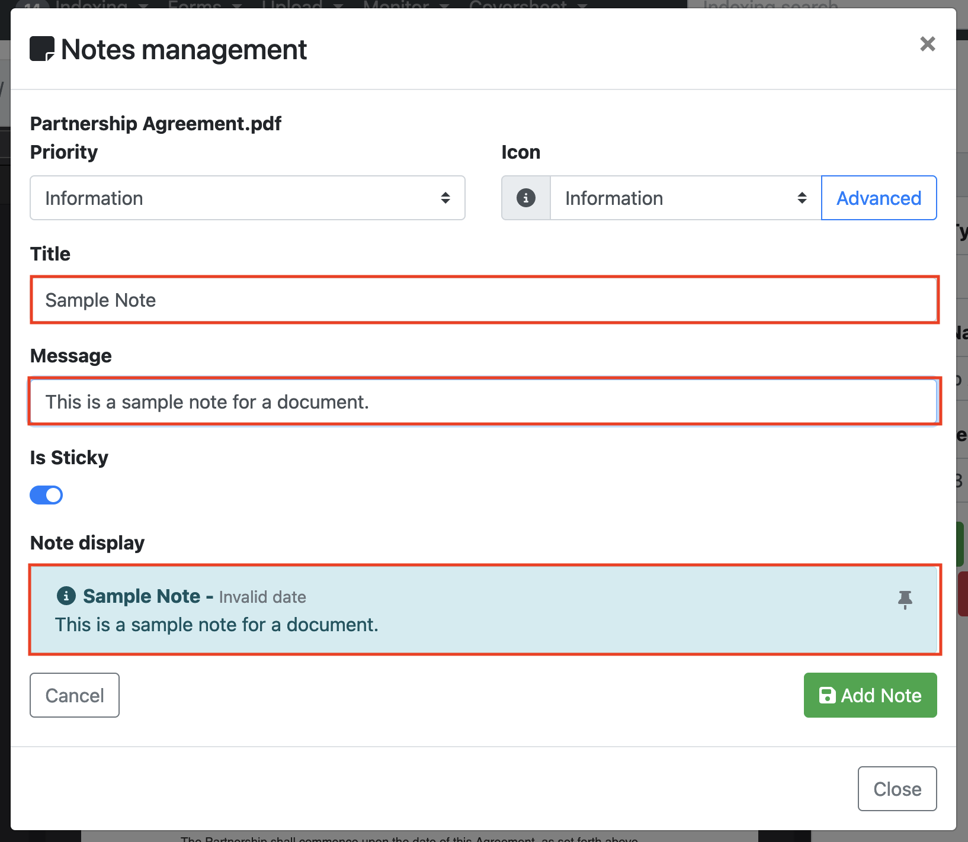The height and width of the screenshot is (842, 968).
Task: Save the note with Add Note
Action: (x=870, y=695)
